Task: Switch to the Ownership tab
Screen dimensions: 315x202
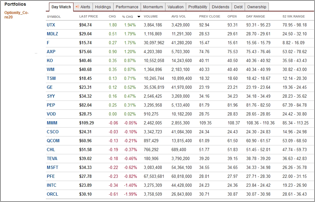Action: tap(256, 7)
